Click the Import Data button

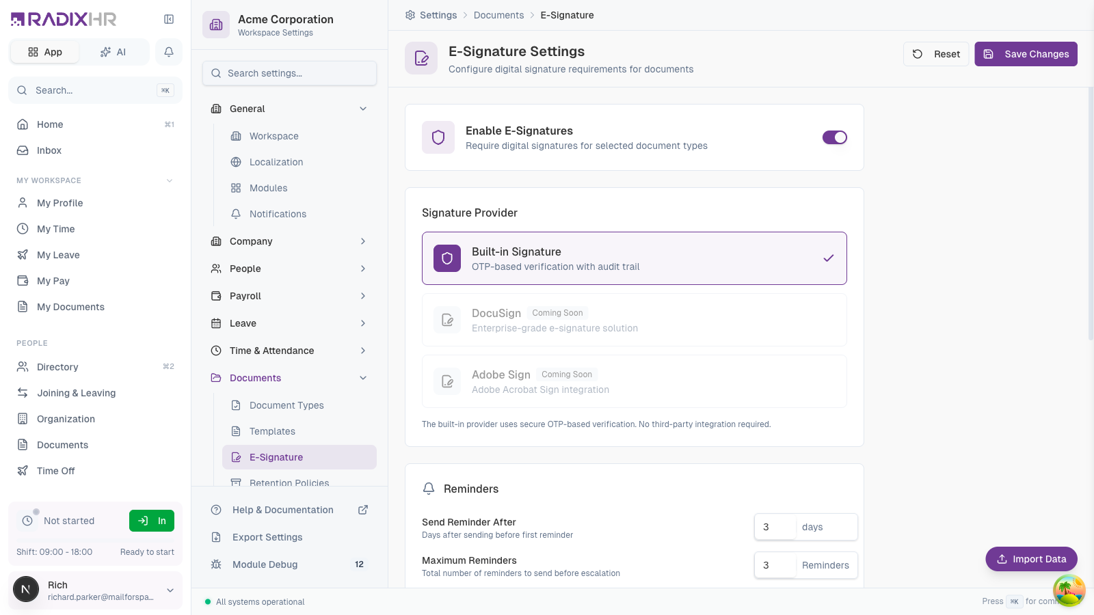1031,559
